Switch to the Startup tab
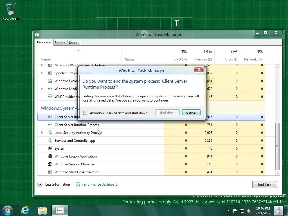 tap(60, 43)
